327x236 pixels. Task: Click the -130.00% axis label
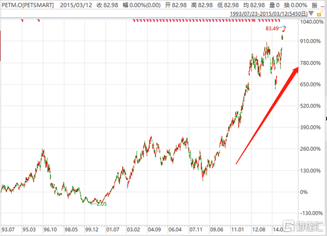pos(312,213)
